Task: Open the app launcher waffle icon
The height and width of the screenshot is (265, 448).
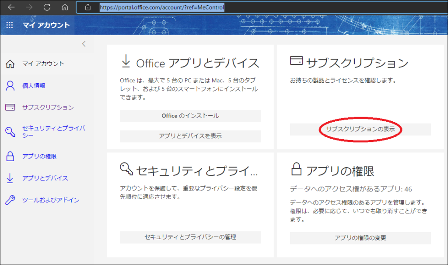Action: (10, 25)
